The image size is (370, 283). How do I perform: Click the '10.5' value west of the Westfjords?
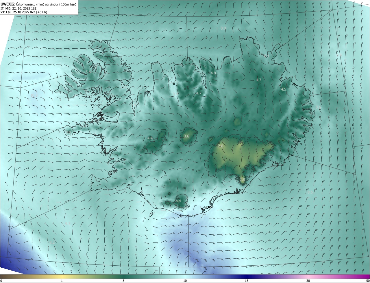click(34, 95)
